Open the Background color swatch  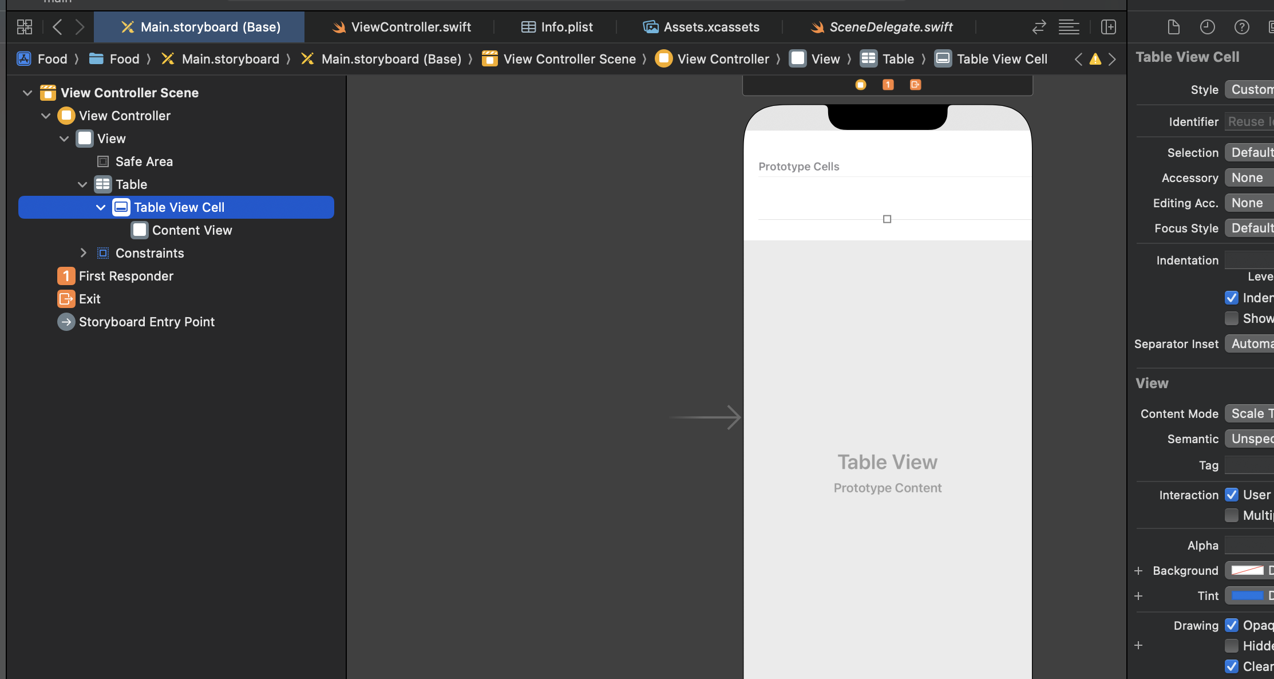1248,570
